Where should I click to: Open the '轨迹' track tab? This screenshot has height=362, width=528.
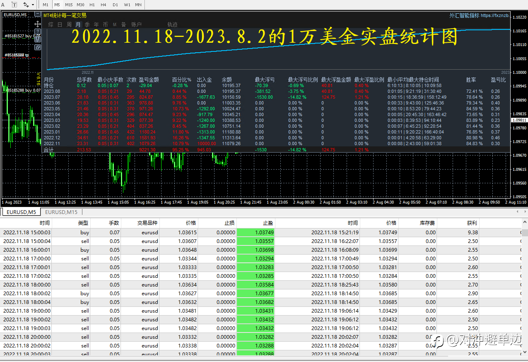[x=172, y=24]
